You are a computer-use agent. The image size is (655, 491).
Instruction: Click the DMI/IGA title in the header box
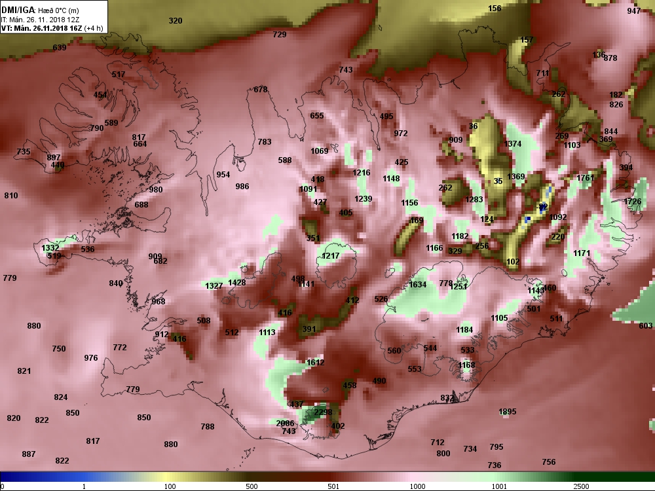pos(18,10)
